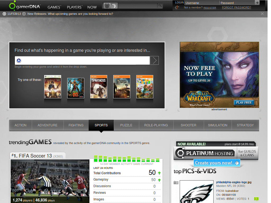Image resolution: width=271 pixels, height=203 pixels.
Task: Click the blue arrow icon in game search box
Action: coord(19,61)
